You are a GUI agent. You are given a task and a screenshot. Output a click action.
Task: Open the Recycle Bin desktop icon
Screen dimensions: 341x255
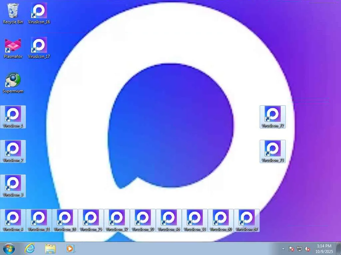coord(13,13)
